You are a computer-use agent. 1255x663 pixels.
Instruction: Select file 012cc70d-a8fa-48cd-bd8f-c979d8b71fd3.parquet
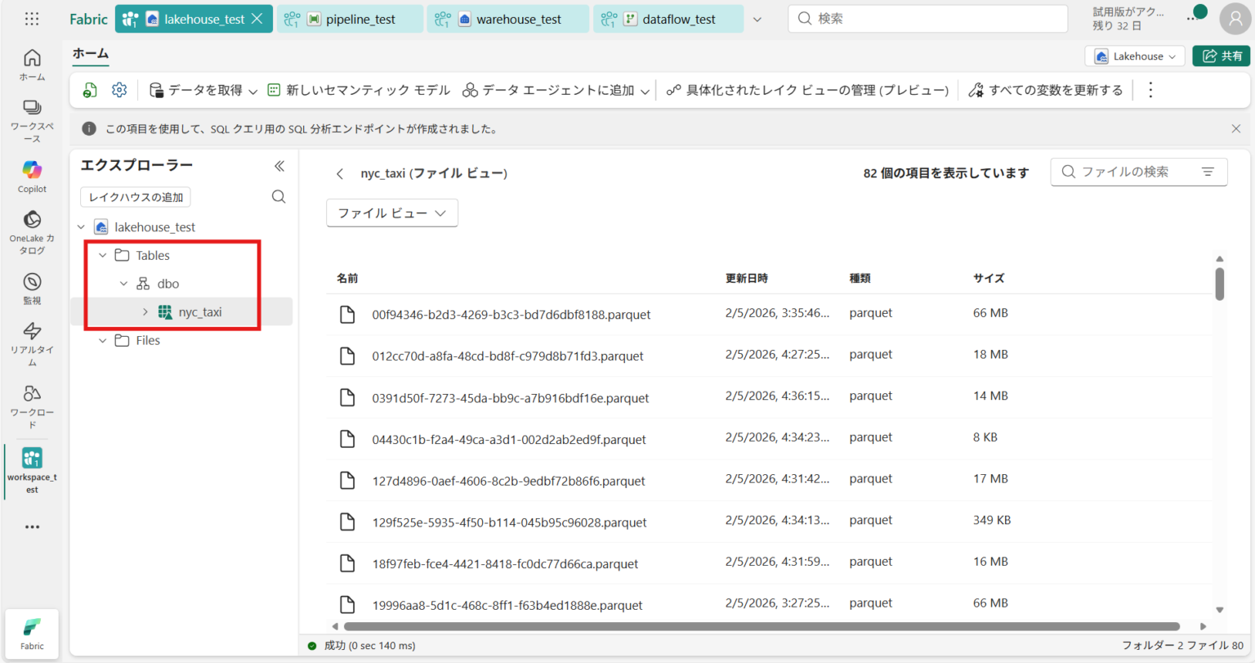(x=507, y=356)
